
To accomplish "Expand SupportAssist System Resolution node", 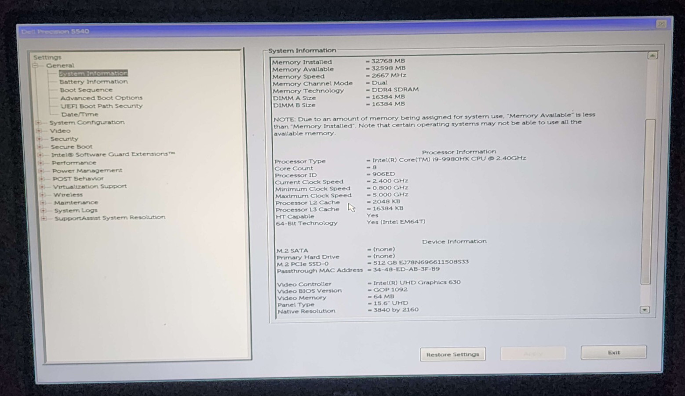I will [x=44, y=218].
